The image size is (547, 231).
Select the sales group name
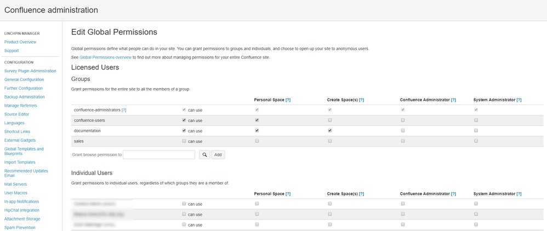click(x=79, y=141)
